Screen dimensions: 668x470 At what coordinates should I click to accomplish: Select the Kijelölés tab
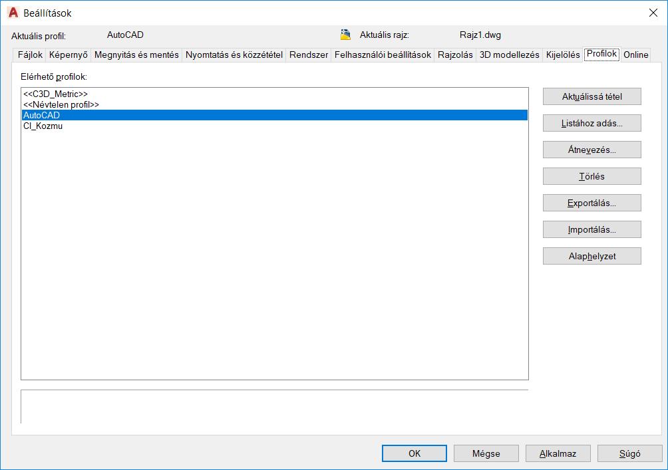click(563, 55)
